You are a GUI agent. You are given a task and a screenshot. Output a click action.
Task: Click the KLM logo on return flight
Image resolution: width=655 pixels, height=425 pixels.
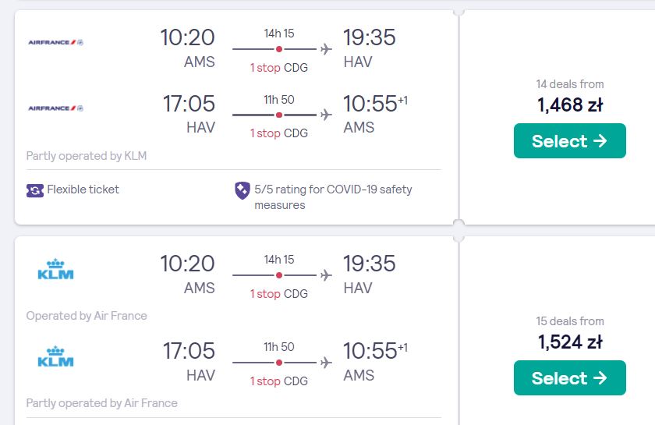[x=55, y=356]
